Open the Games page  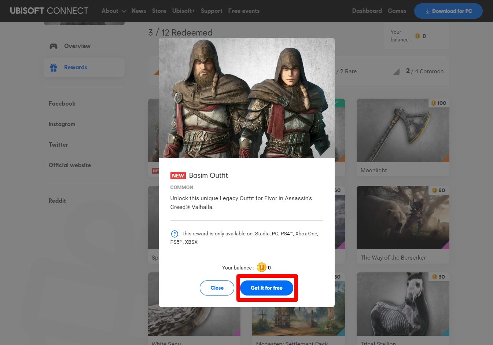point(397,11)
